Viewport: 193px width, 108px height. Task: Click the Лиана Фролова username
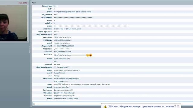point(45,31)
